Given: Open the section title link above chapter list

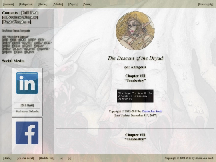Looking at the screenshot, I should click(x=16, y=37).
